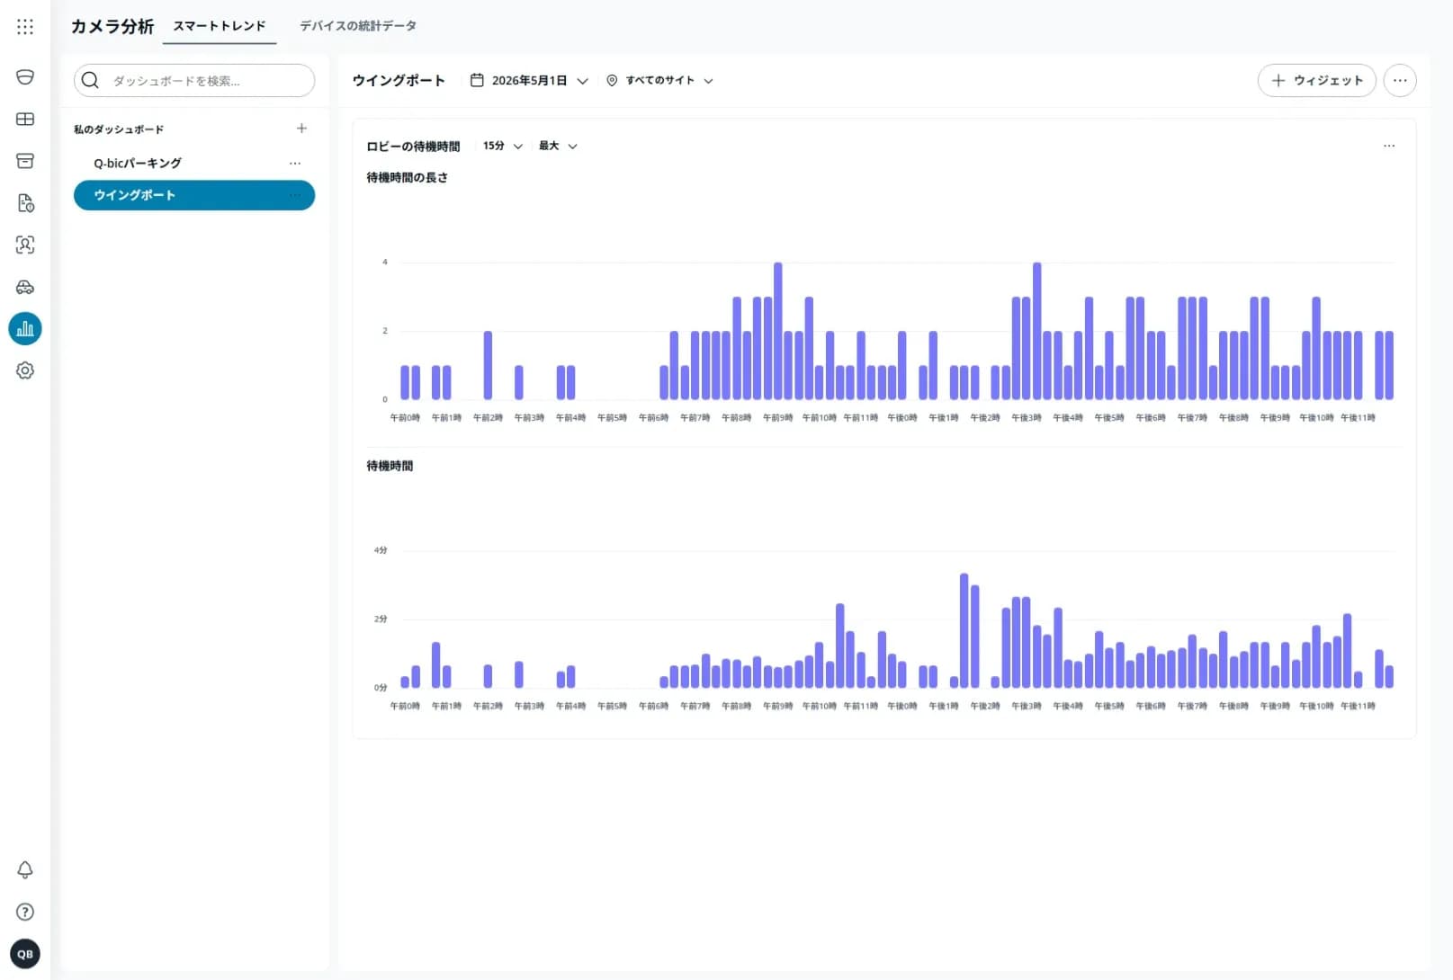
Task: Open the archive box sidebar icon
Action: click(x=25, y=161)
